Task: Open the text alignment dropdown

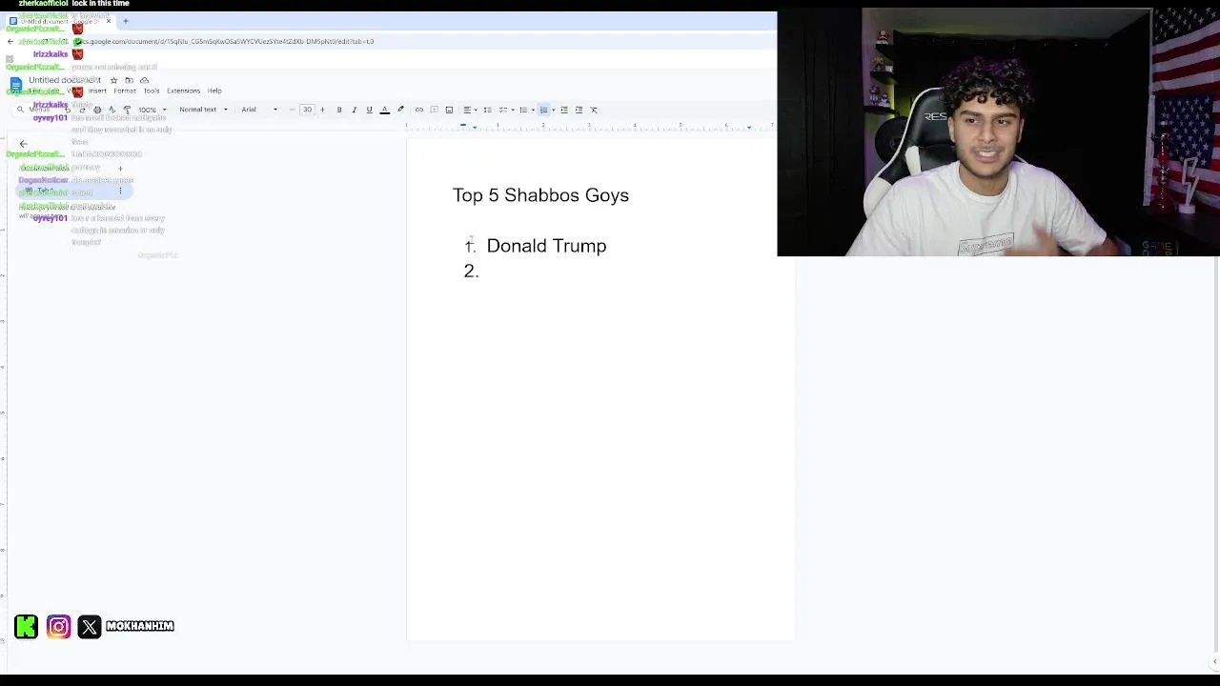Action: pos(469,110)
